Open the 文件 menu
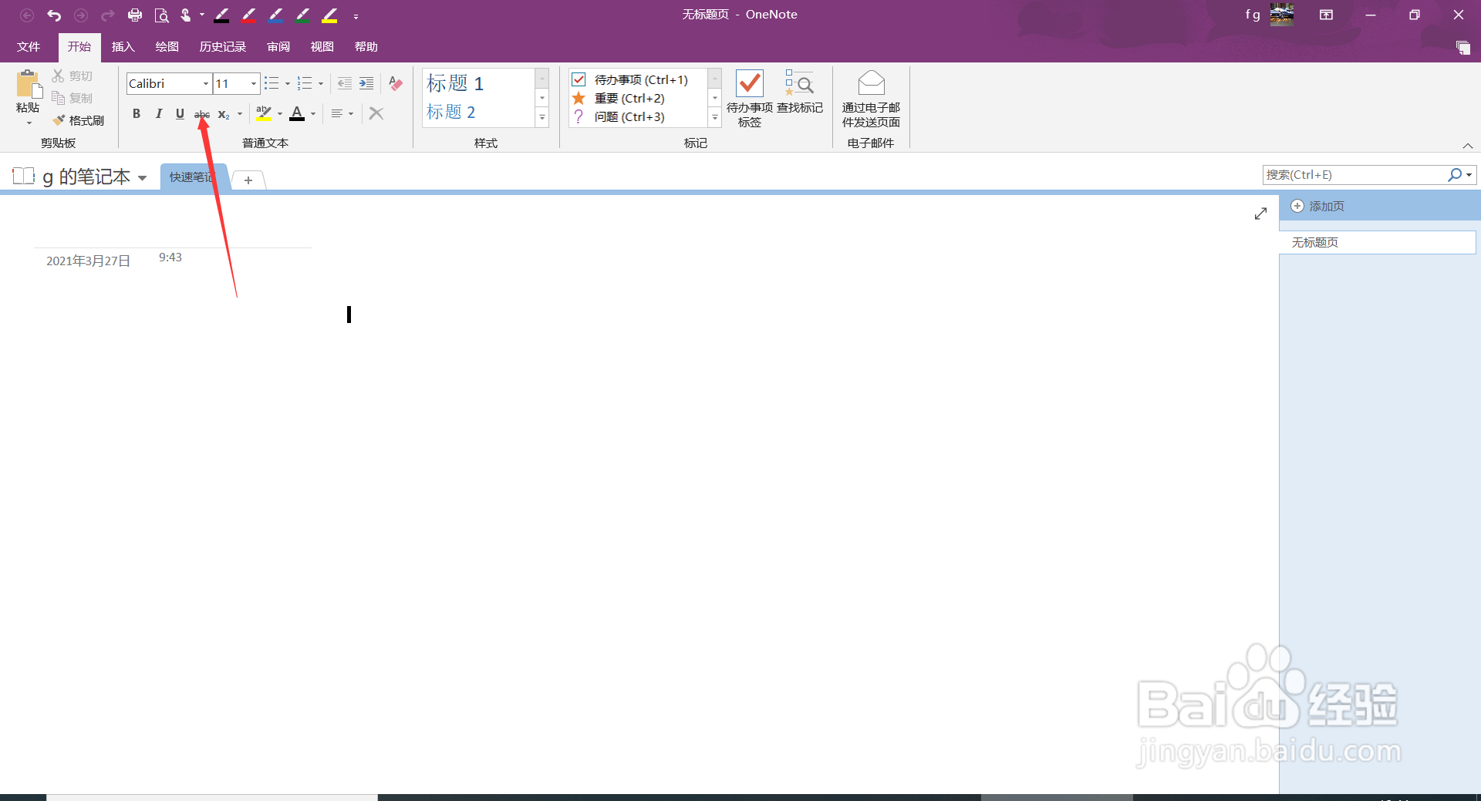Viewport: 1481px width, 801px height. (x=29, y=47)
